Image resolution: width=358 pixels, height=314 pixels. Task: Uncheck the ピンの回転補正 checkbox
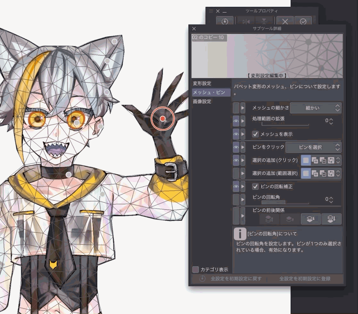255,187
